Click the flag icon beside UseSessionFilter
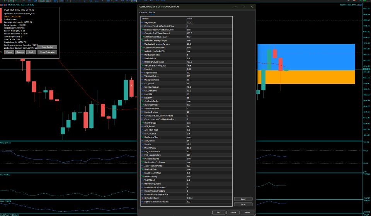371x216 pixels. [143, 105]
